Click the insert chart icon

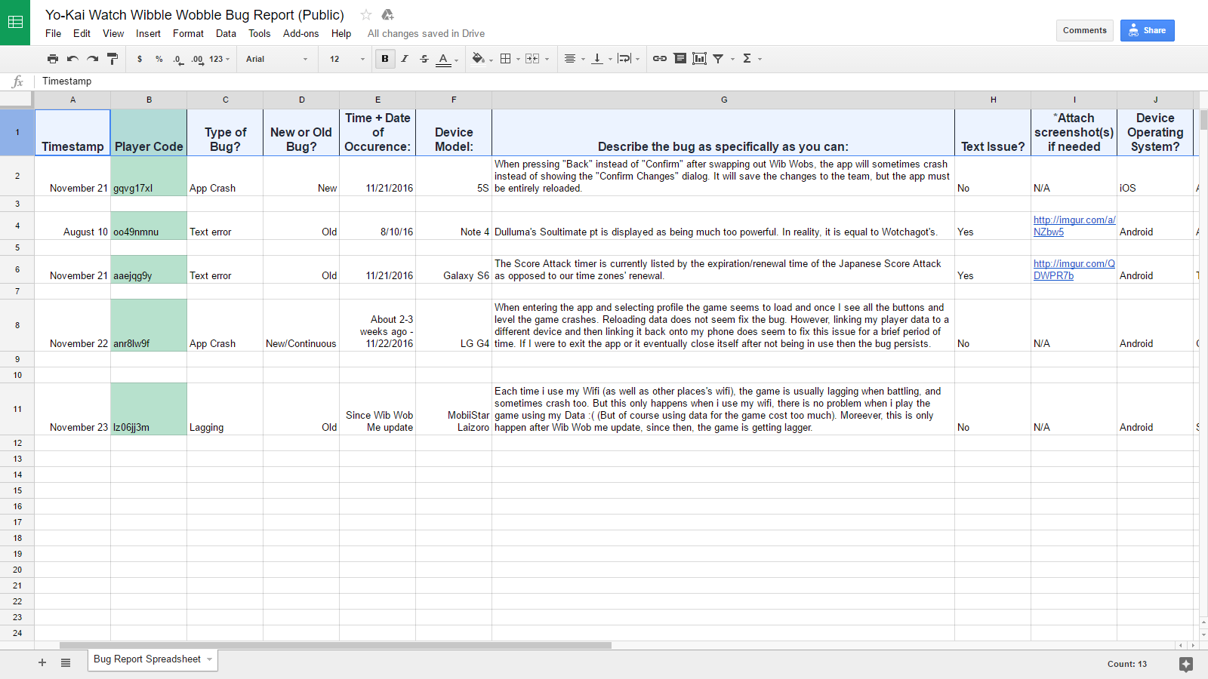pos(699,59)
